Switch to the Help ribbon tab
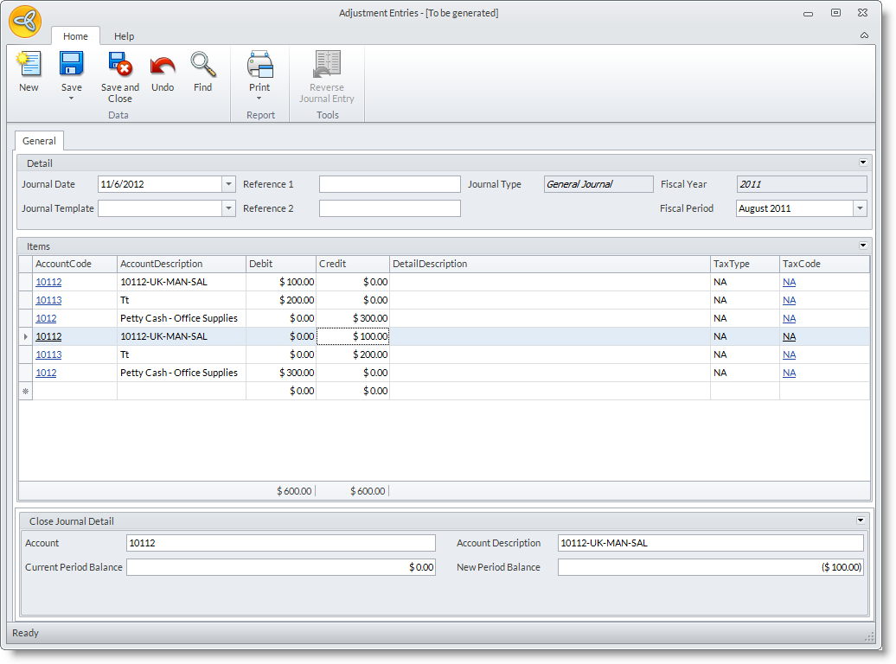The height and width of the screenshot is (664, 896). [x=124, y=36]
